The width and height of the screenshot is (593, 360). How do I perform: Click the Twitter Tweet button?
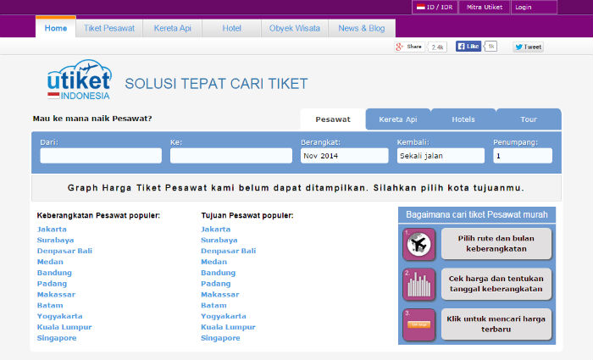[x=529, y=47]
